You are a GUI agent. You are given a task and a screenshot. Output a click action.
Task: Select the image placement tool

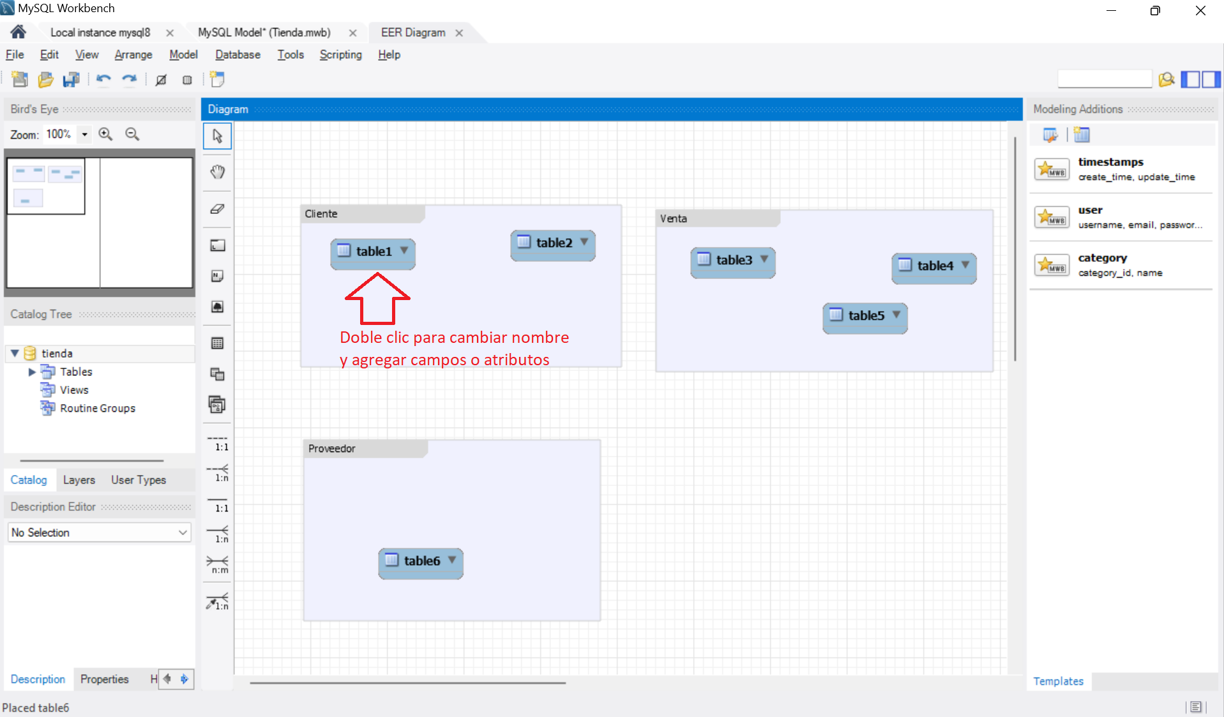click(217, 306)
